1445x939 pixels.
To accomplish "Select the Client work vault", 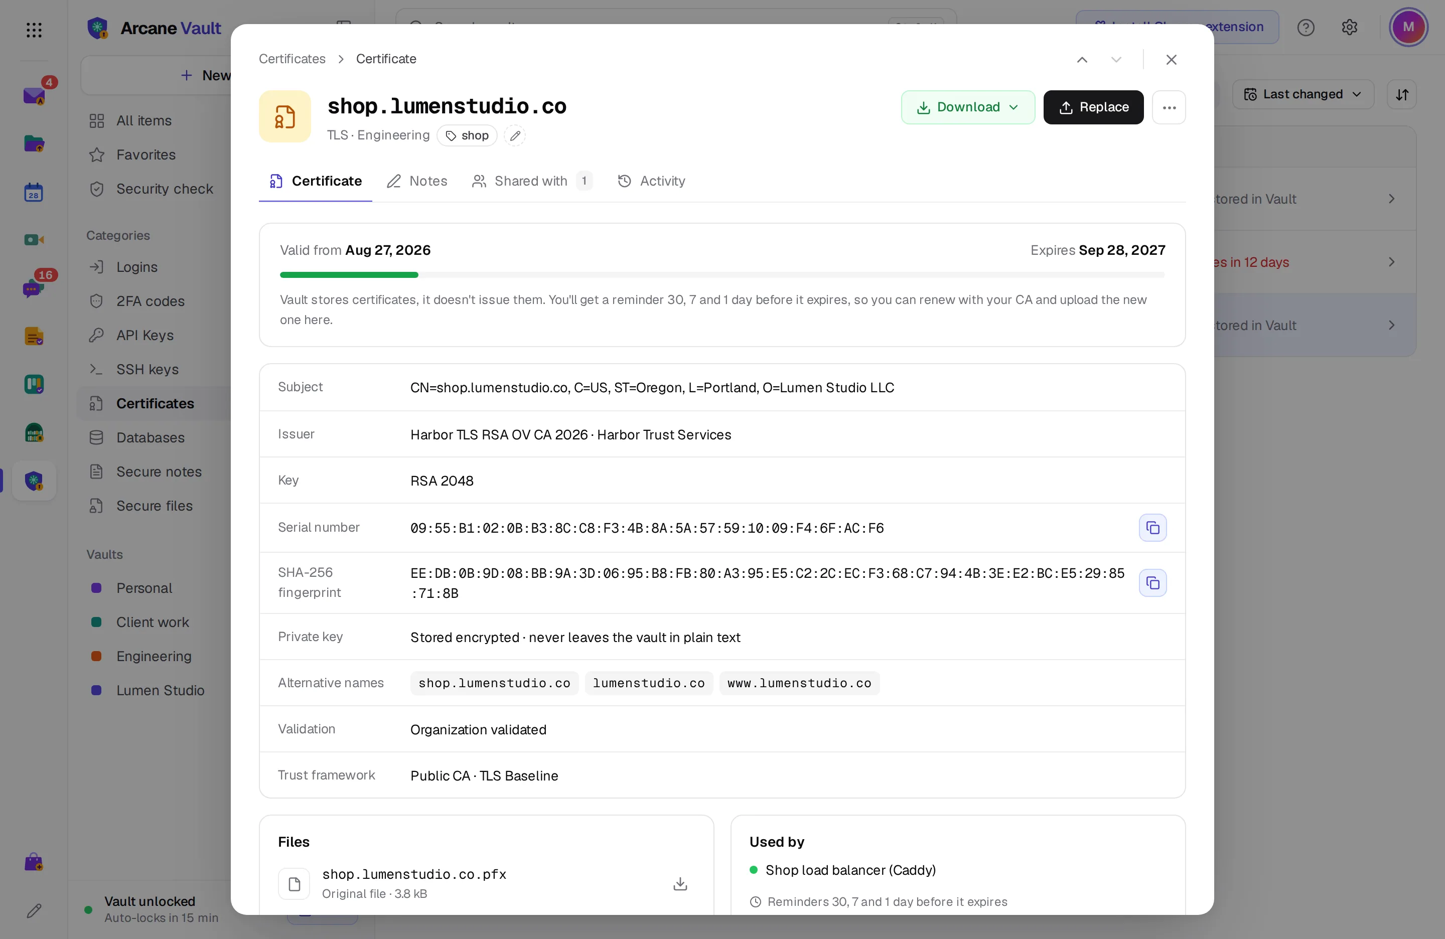I will [x=153, y=622].
